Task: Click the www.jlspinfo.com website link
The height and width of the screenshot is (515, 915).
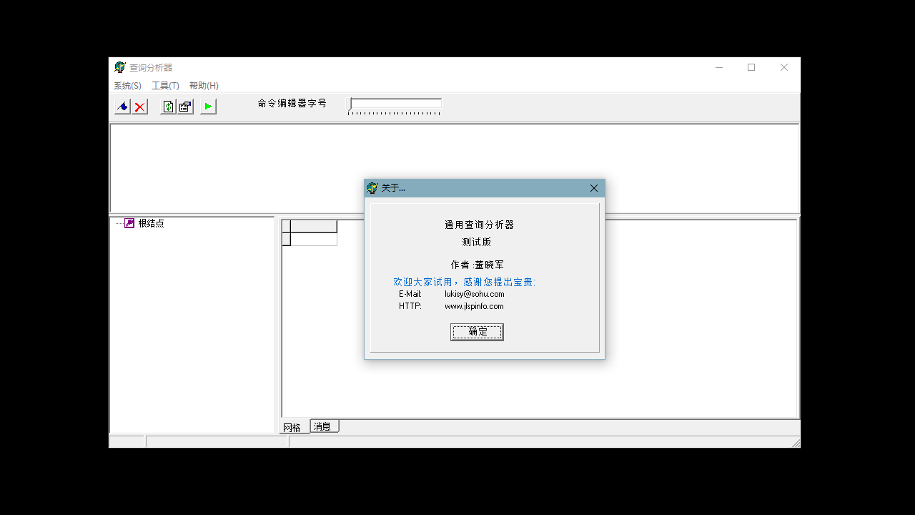Action: (x=473, y=305)
